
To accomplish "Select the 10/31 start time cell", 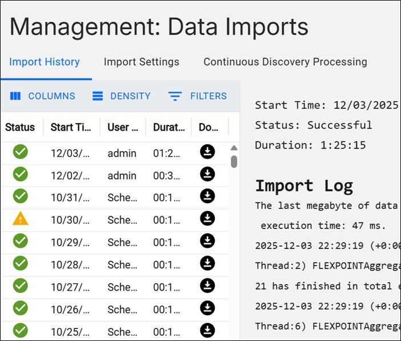I will 70,198.
